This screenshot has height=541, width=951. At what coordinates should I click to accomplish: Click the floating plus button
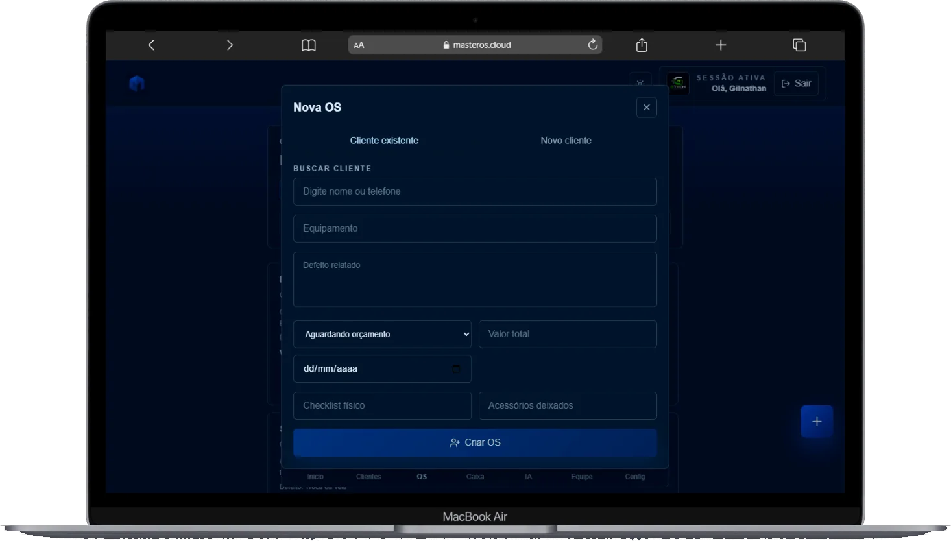[817, 422]
